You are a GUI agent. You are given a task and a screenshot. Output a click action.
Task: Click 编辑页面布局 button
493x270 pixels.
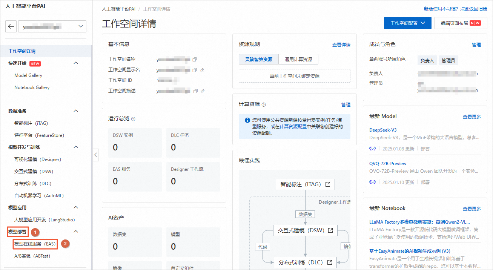pos(461,23)
